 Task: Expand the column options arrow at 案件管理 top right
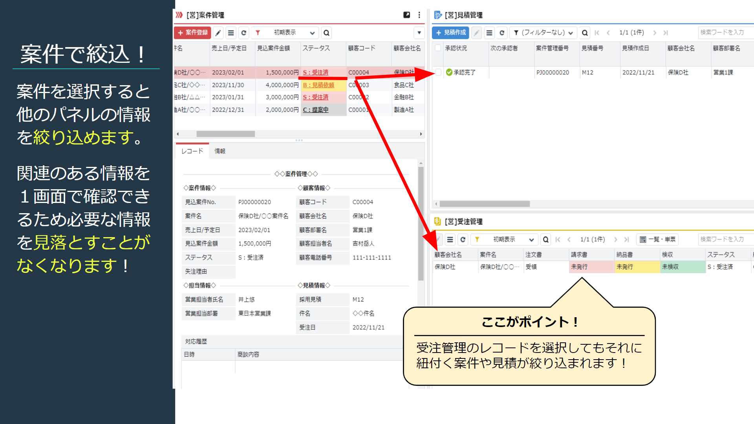419,33
